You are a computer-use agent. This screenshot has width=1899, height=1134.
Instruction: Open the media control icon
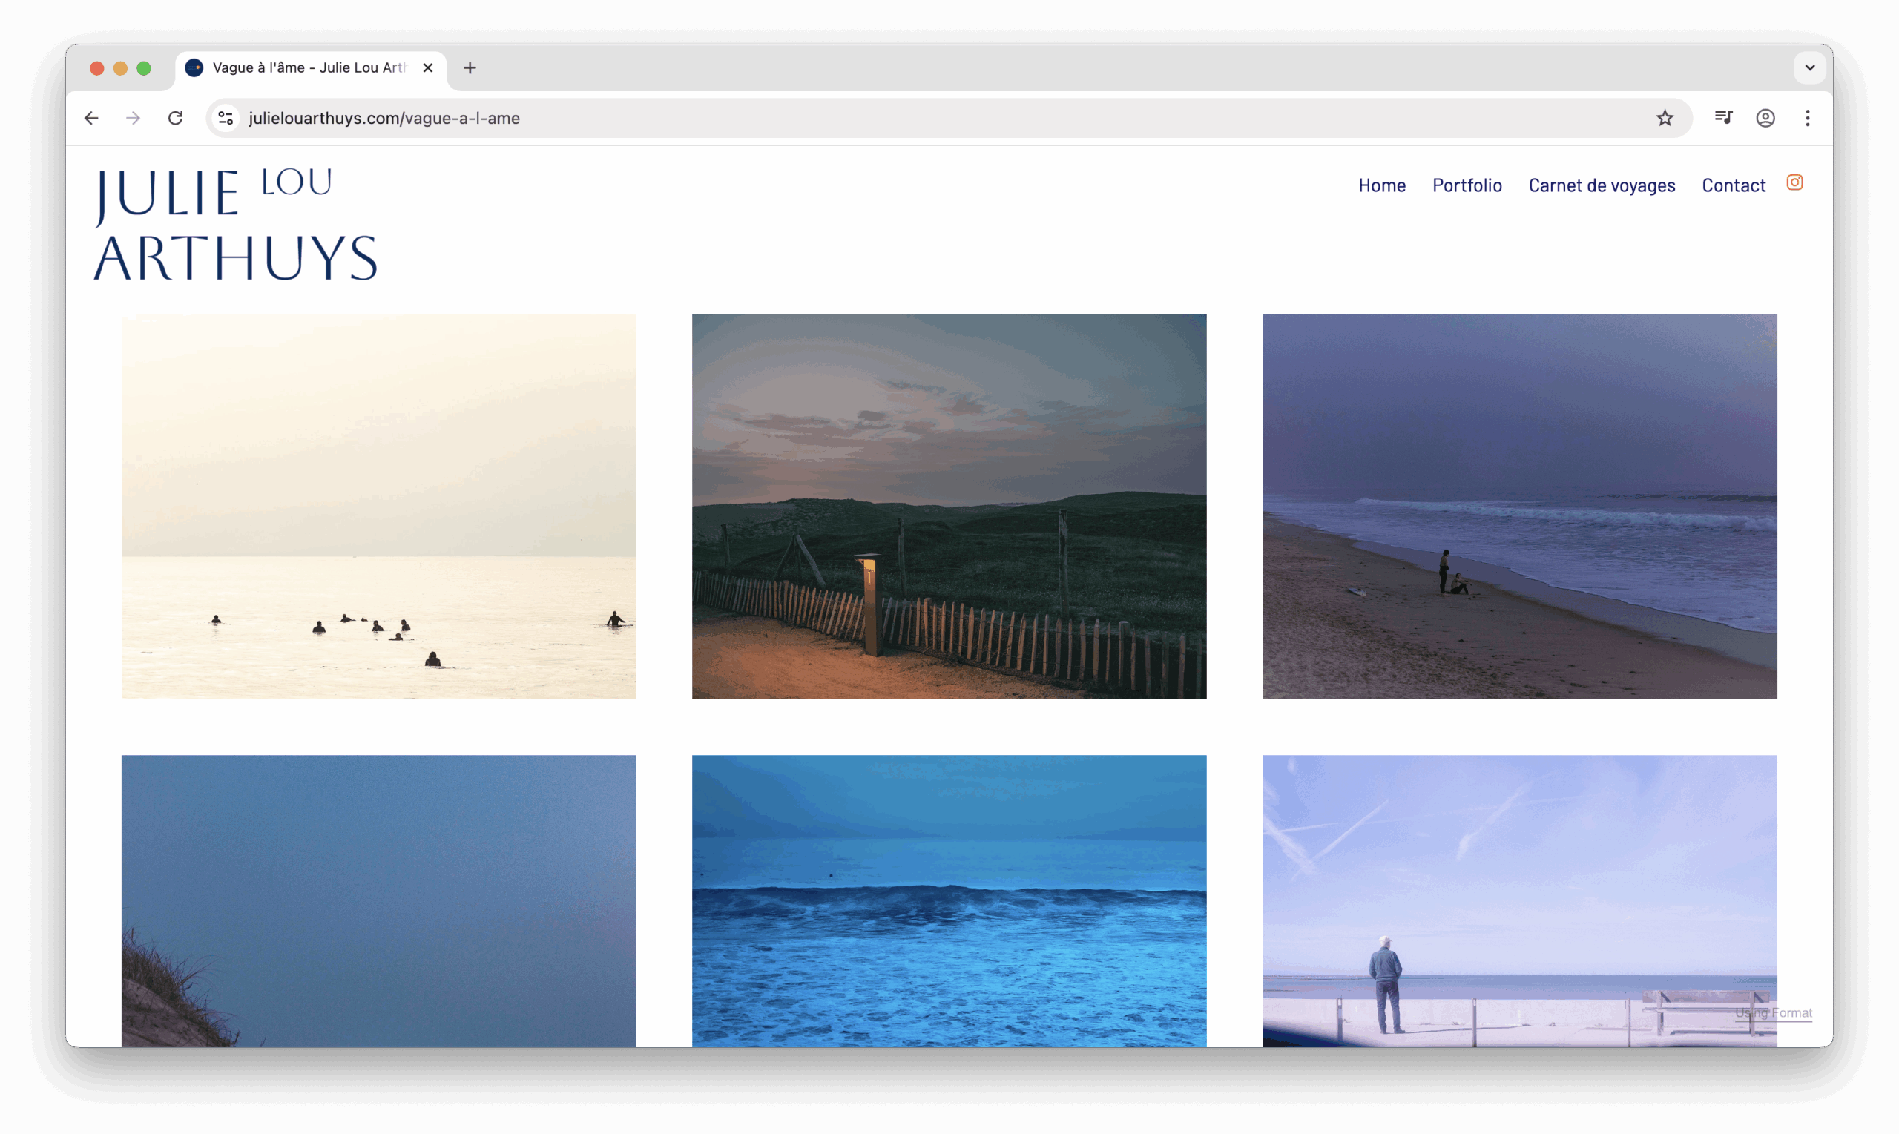pyautogui.click(x=1723, y=119)
